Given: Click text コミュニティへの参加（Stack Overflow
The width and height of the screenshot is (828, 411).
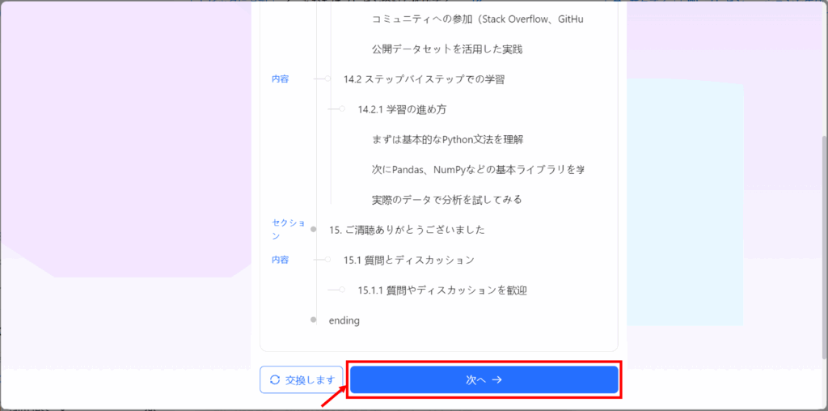Looking at the screenshot, I should [x=478, y=19].
